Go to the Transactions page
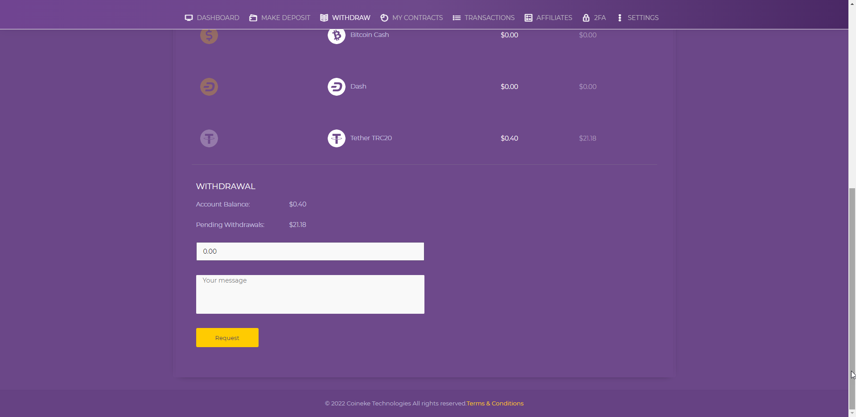 (x=489, y=18)
